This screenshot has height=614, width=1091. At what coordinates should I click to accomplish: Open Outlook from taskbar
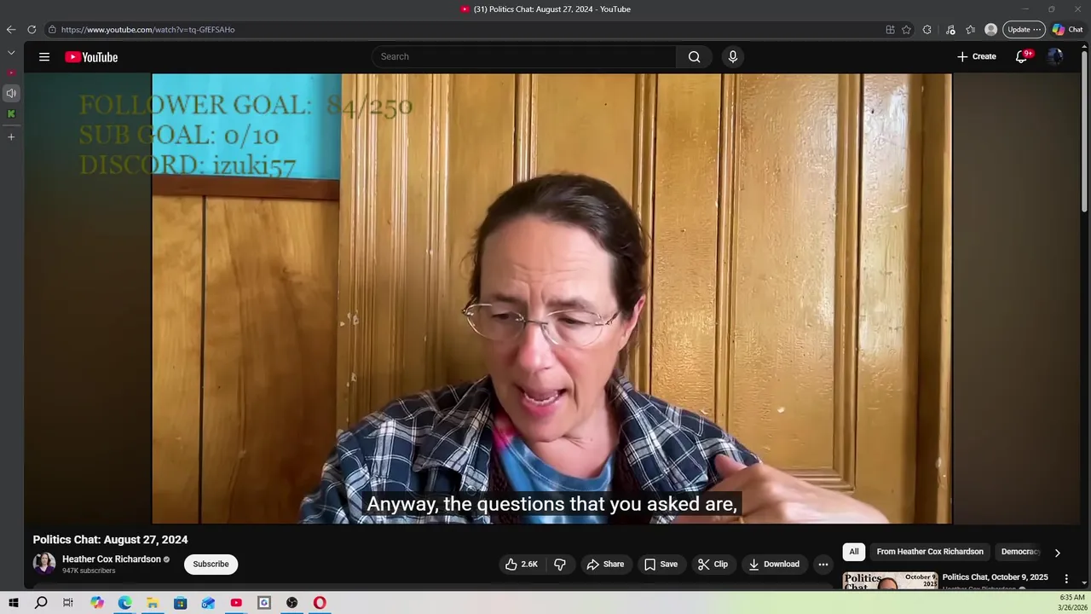coord(208,603)
